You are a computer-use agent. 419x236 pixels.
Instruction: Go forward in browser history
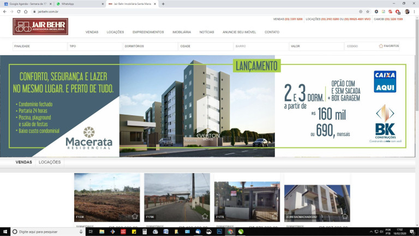(11, 11)
